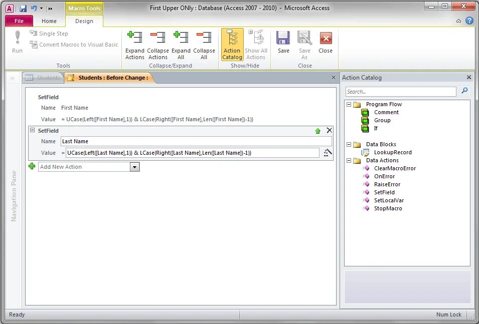The width and height of the screenshot is (479, 324).
Task: Click the Action Catalog search magnifier icon
Action: 464,91
